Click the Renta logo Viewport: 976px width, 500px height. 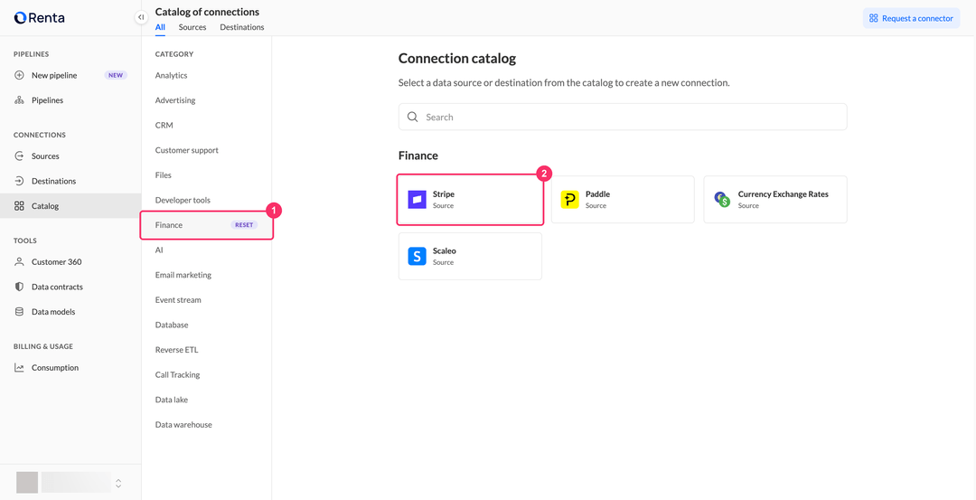click(x=39, y=17)
